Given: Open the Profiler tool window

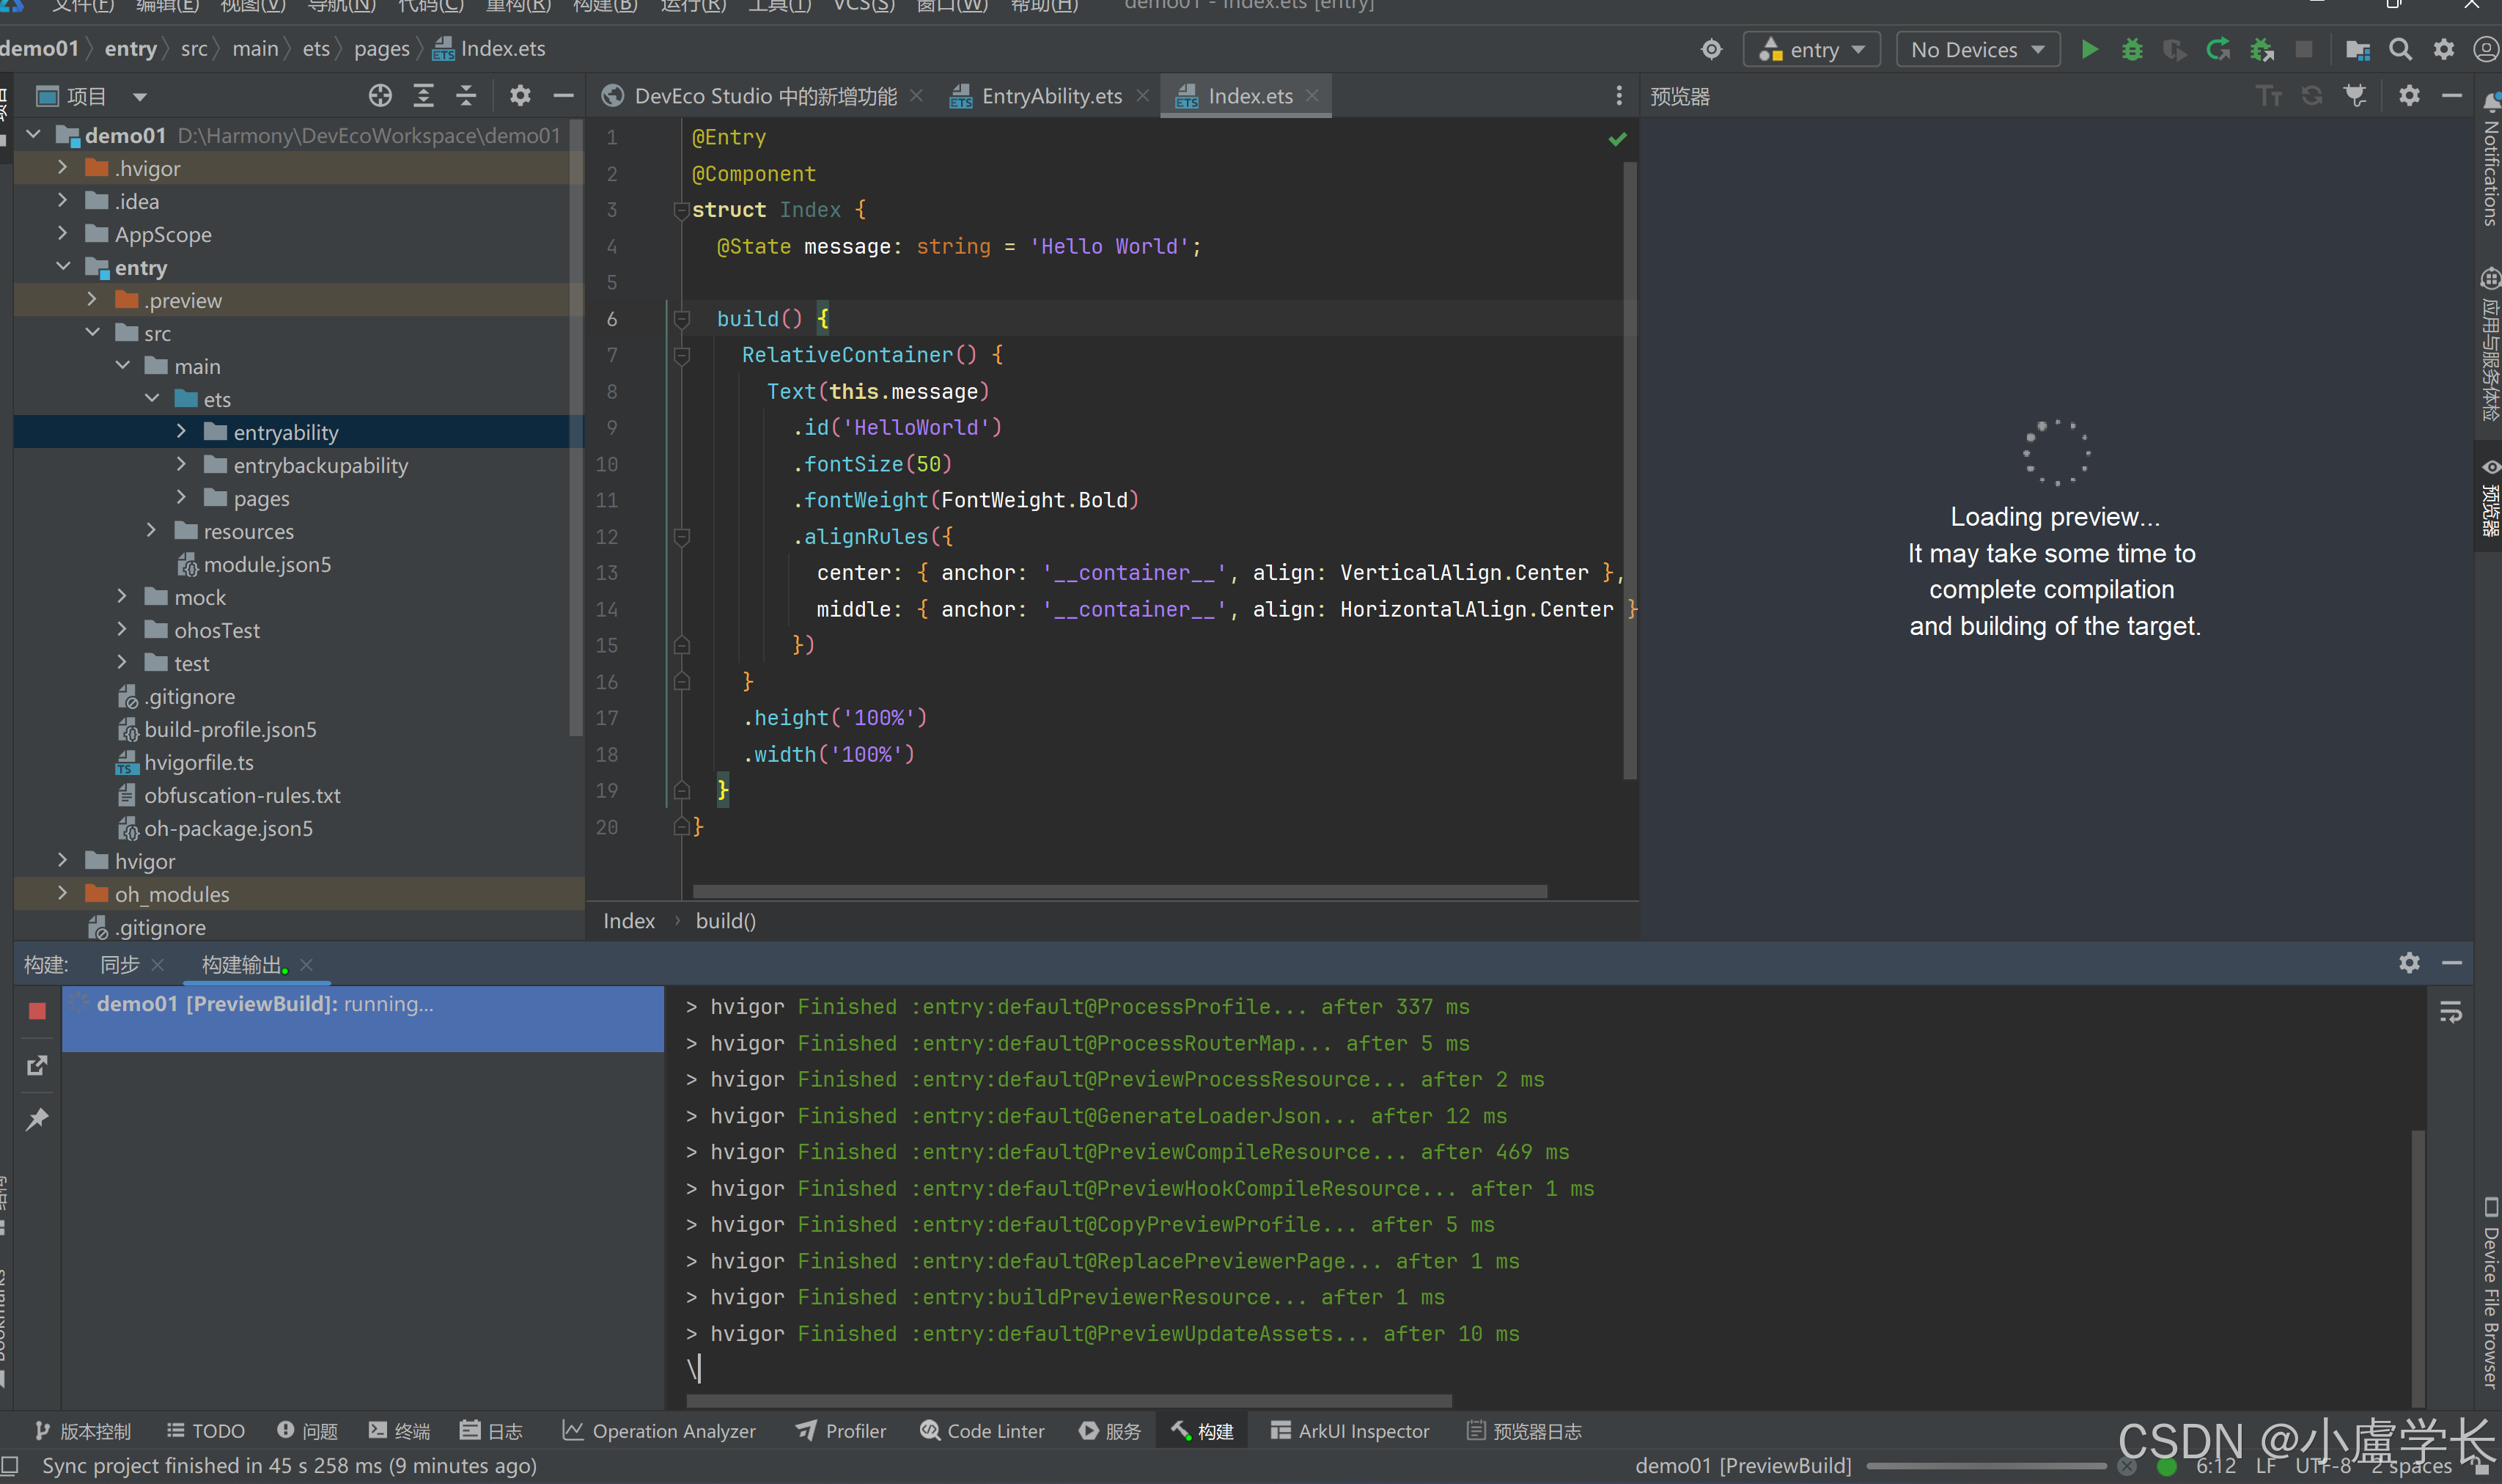Looking at the screenshot, I should [x=841, y=1431].
